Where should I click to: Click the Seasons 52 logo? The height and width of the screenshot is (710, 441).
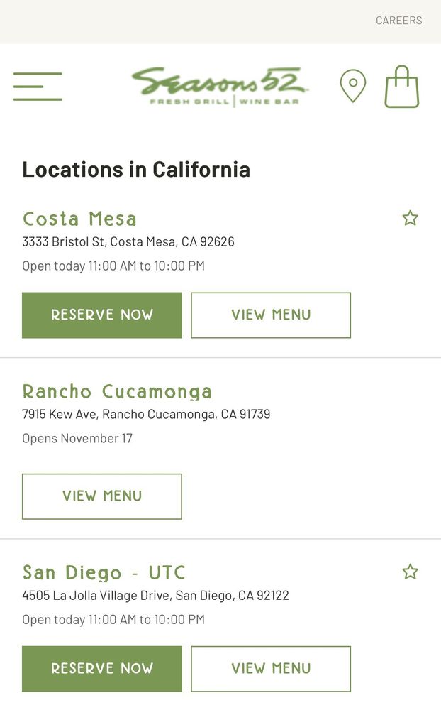pyautogui.click(x=220, y=86)
